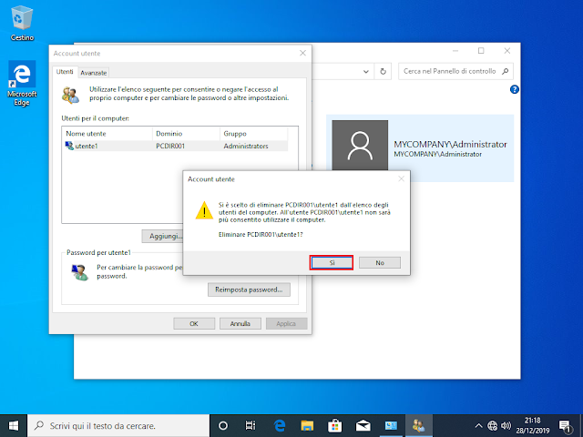Viewport: 583px width, 437px height.
Task: Open the volume icon in system tray
Action: pyautogui.click(x=506, y=426)
